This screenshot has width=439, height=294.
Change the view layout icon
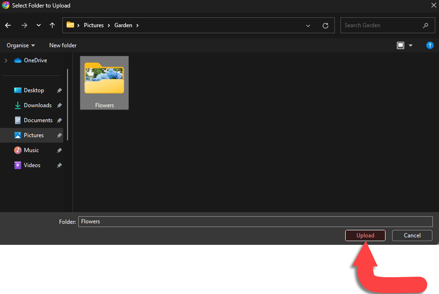[401, 45]
